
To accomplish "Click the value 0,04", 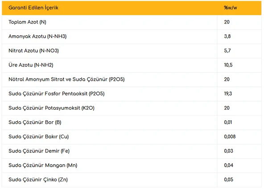I will pos(228,165).
